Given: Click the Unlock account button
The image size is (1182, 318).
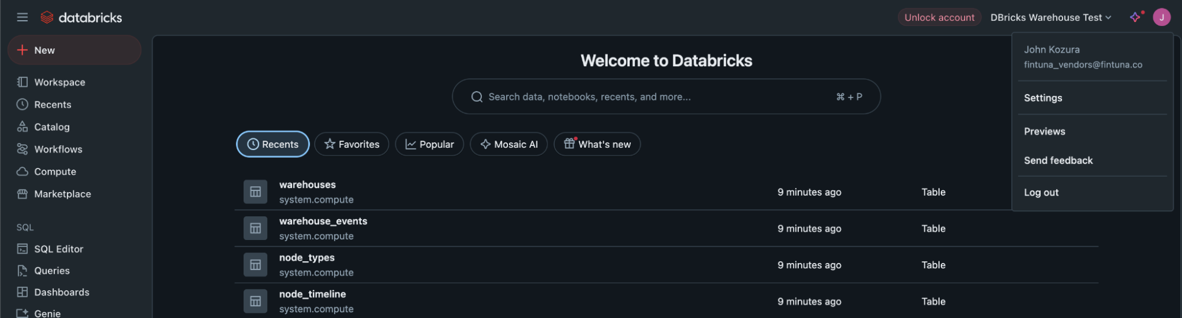Looking at the screenshot, I should 940,17.
